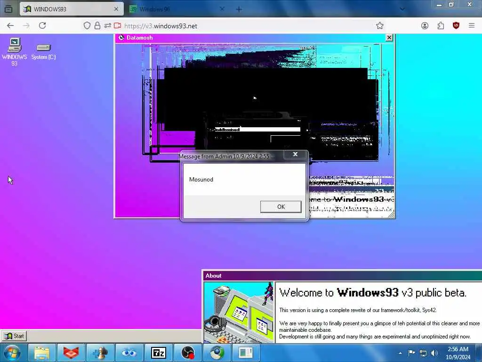
Task: Open the red fox app on taskbar
Action: 71,353
